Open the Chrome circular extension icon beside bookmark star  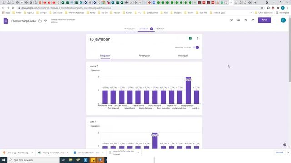[268, 8]
